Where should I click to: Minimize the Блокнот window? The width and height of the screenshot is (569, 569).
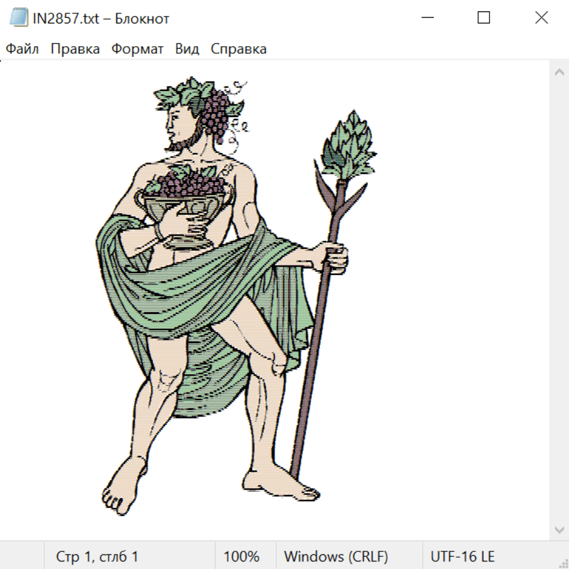[427, 18]
